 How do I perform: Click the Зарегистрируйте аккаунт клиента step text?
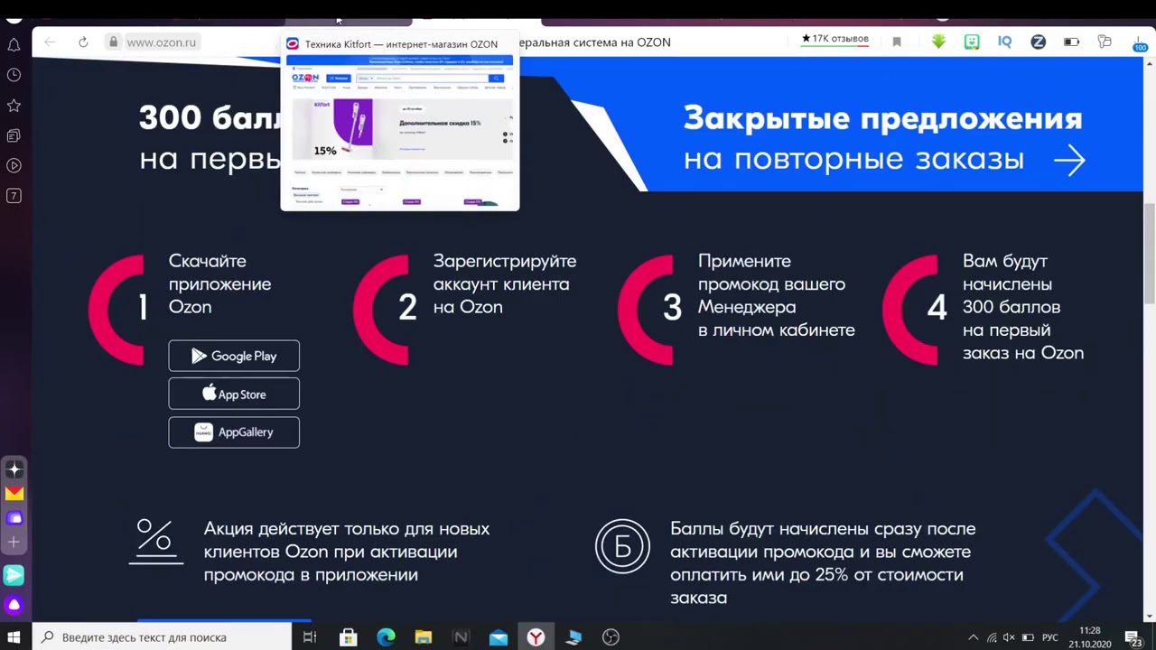504,283
